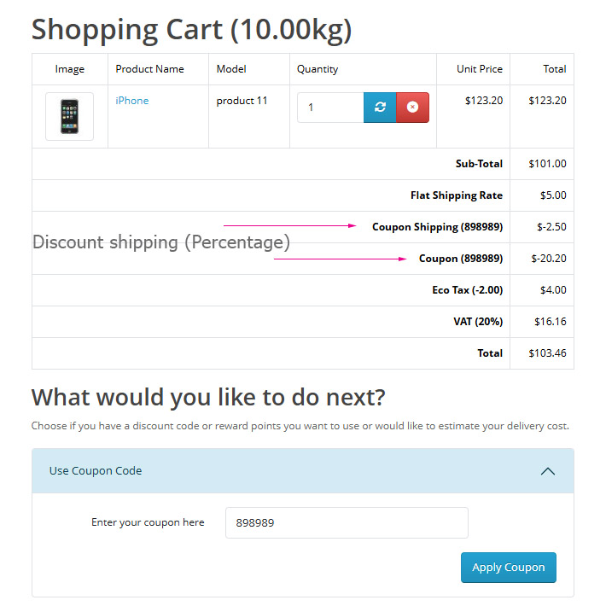The image size is (606, 606).
Task: Select the Model column header
Action: [231, 69]
